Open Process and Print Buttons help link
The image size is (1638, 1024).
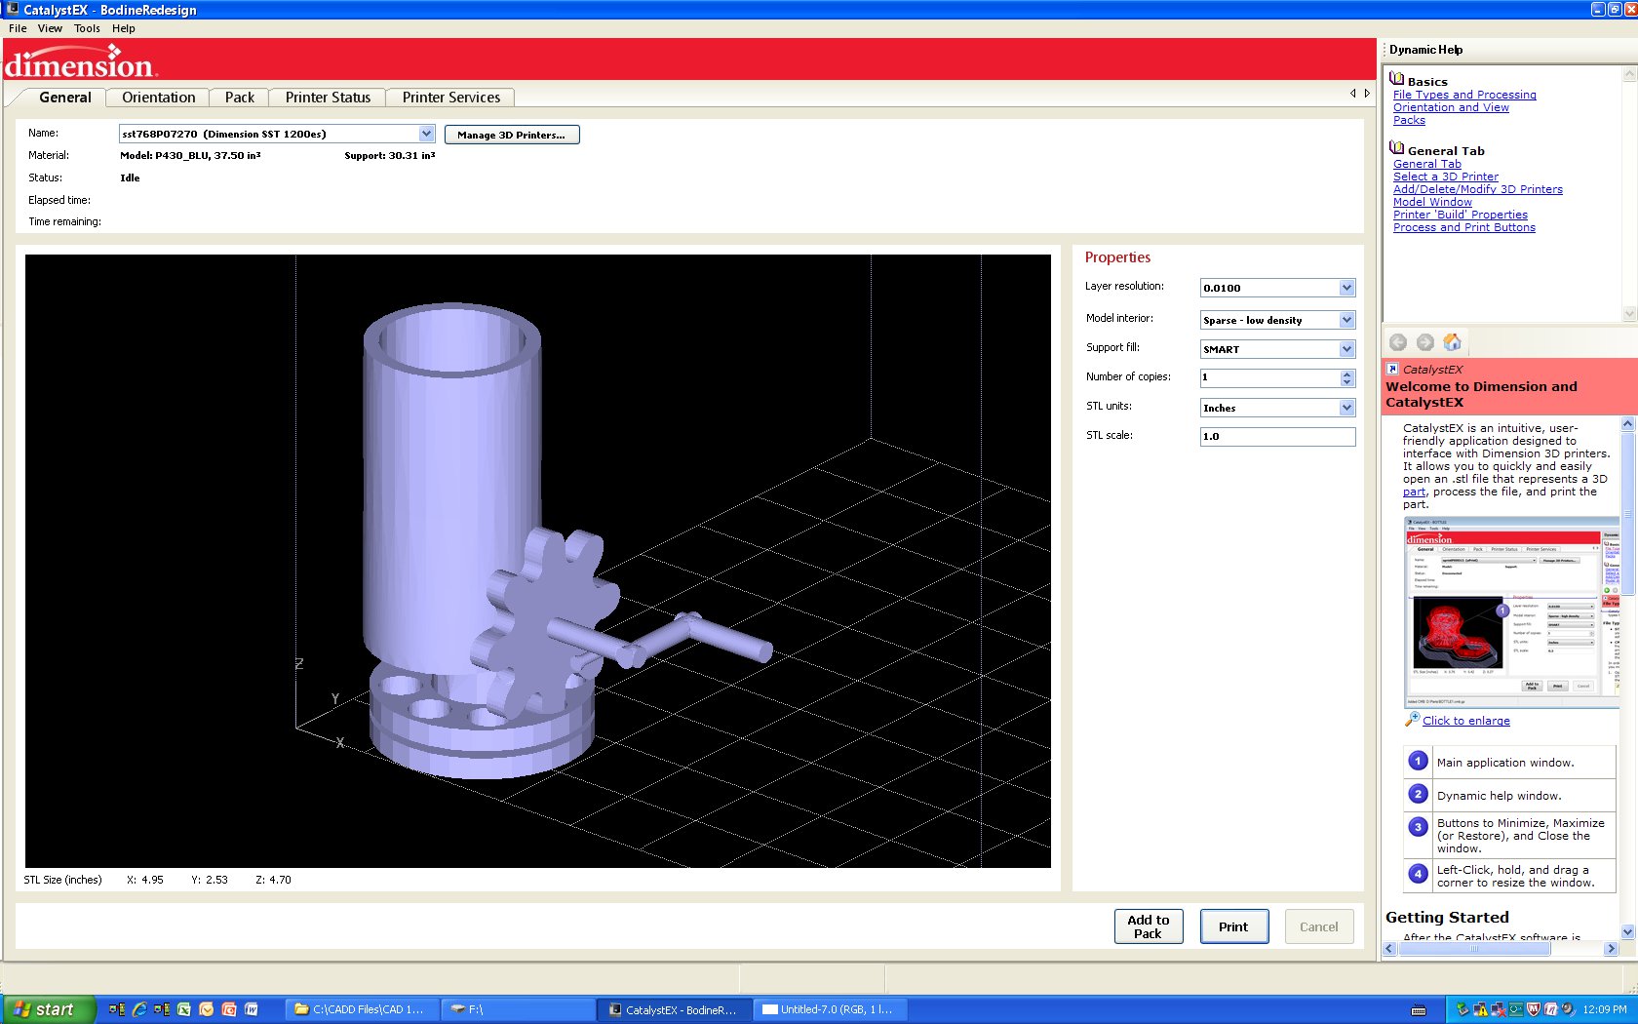point(1464,227)
